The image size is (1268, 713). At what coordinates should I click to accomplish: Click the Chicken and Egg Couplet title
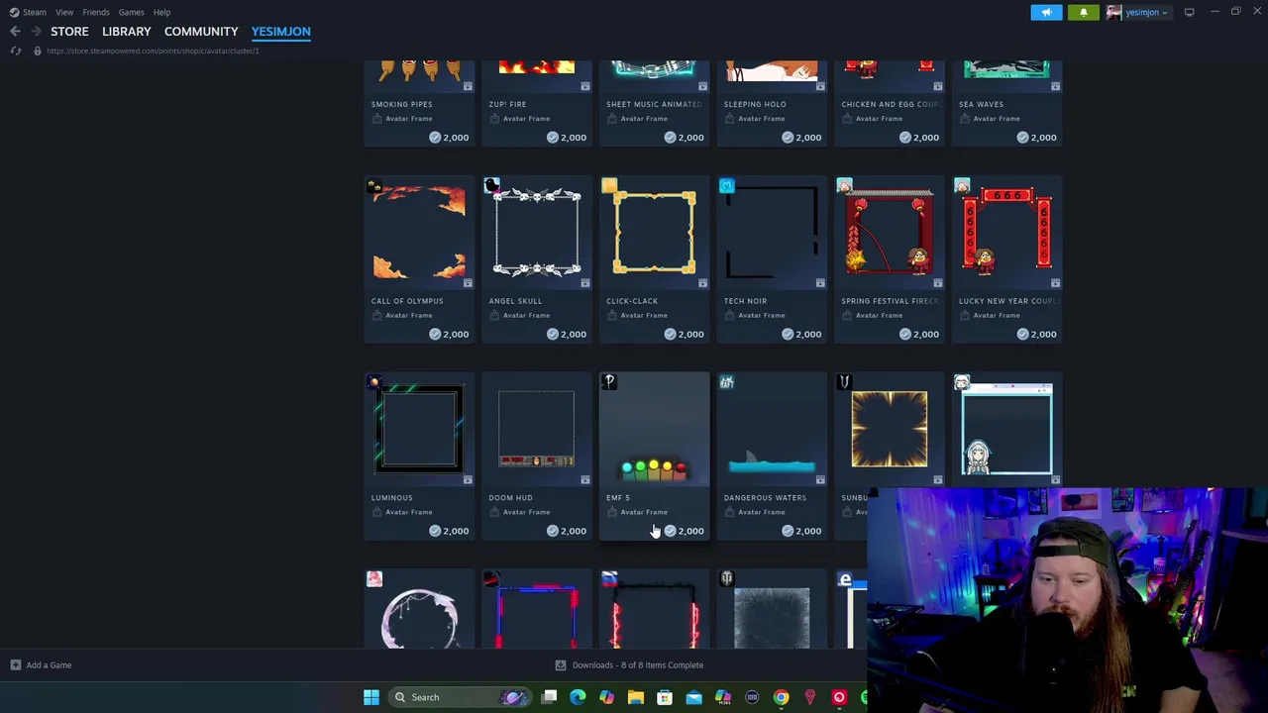[x=891, y=104]
